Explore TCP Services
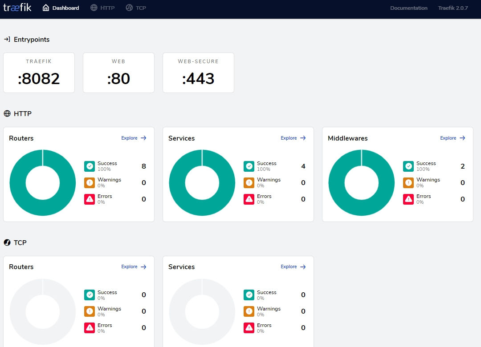Image resolution: width=481 pixels, height=347 pixels. point(293,267)
